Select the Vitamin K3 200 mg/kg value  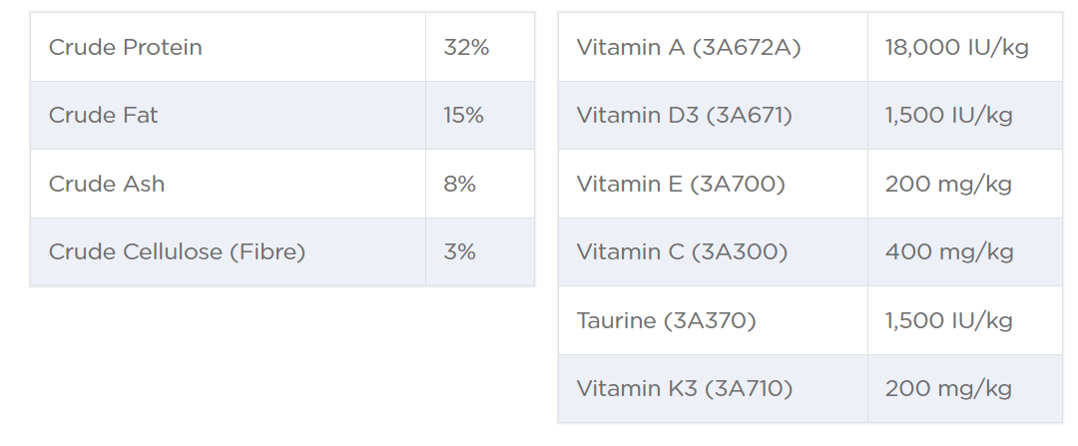point(948,389)
